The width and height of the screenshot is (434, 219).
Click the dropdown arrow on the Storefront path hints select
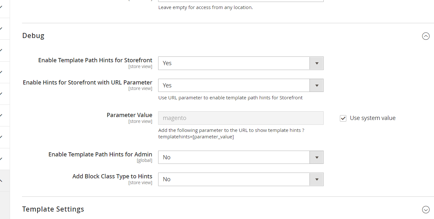(316, 63)
